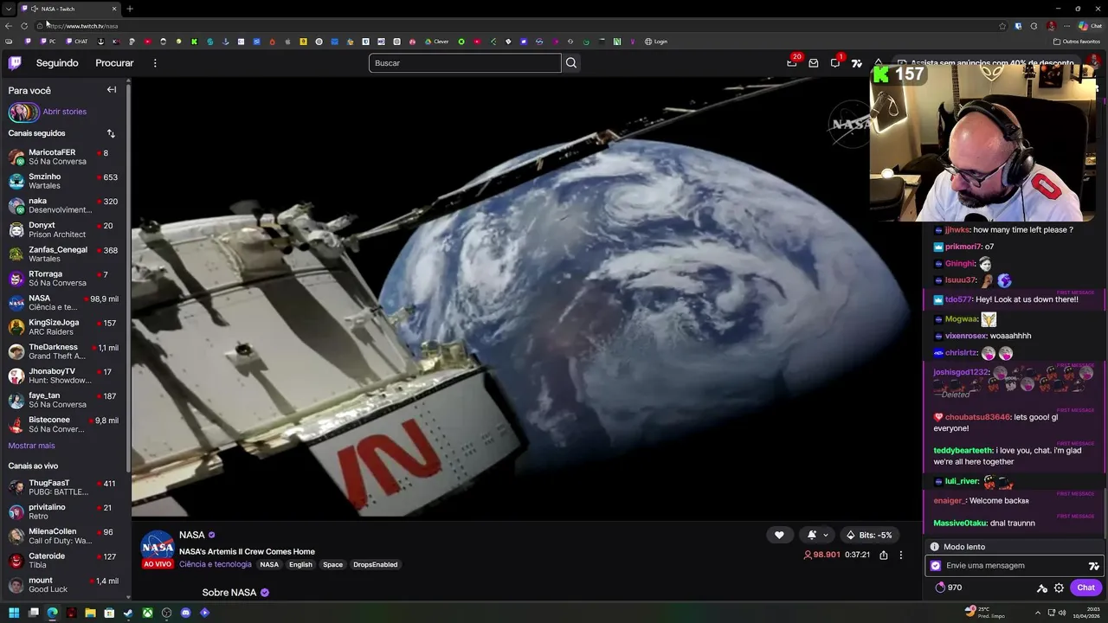Sort the Canais seguidos list
Viewport: 1108px width, 623px height.
[x=111, y=133]
